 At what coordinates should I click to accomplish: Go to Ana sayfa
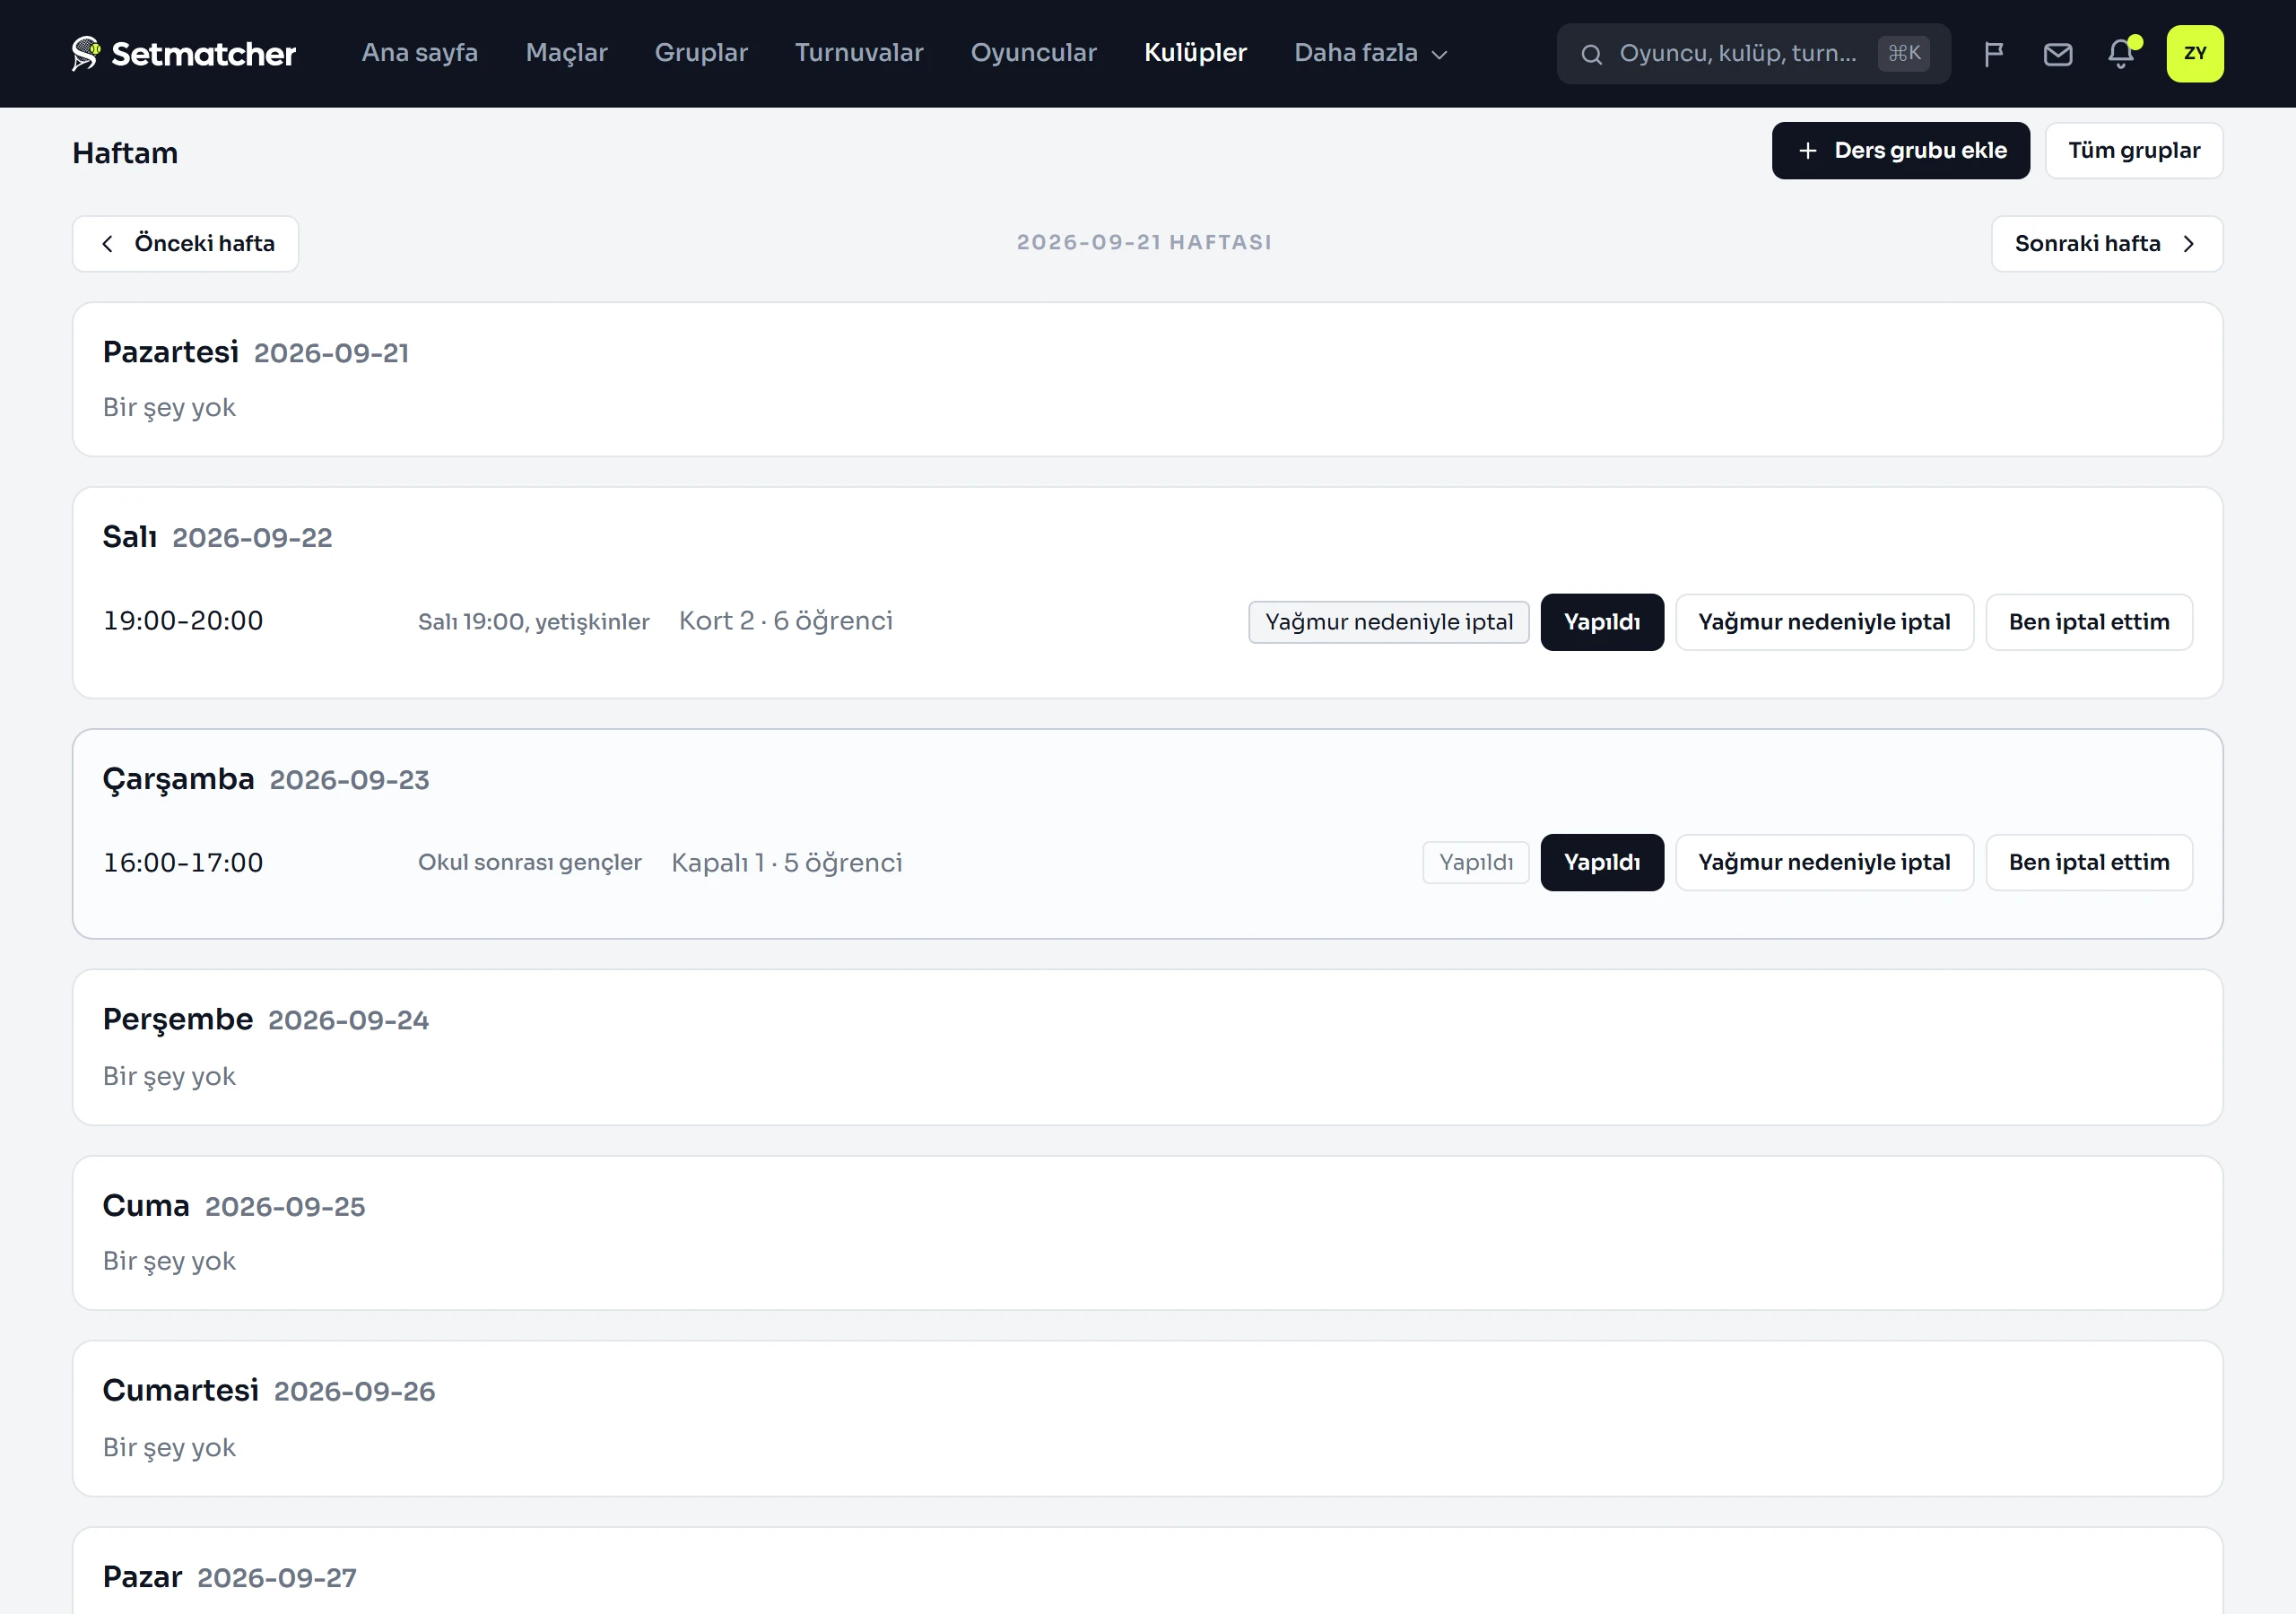tap(420, 53)
